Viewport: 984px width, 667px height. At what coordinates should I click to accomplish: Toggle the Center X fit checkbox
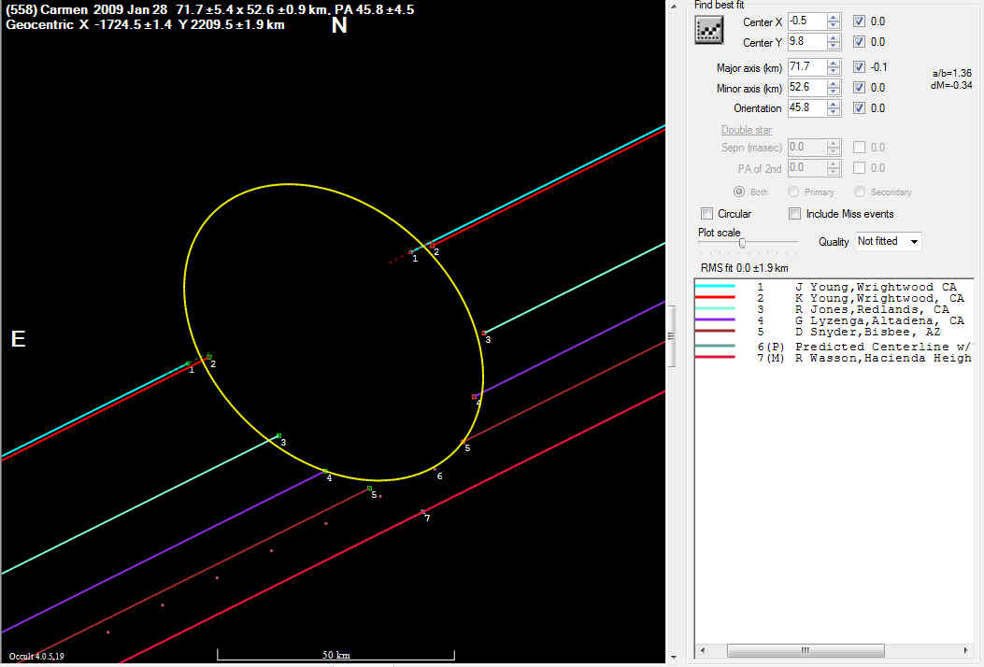[859, 21]
